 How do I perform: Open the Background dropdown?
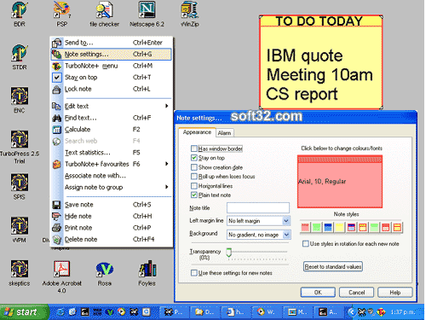[x=258, y=235]
